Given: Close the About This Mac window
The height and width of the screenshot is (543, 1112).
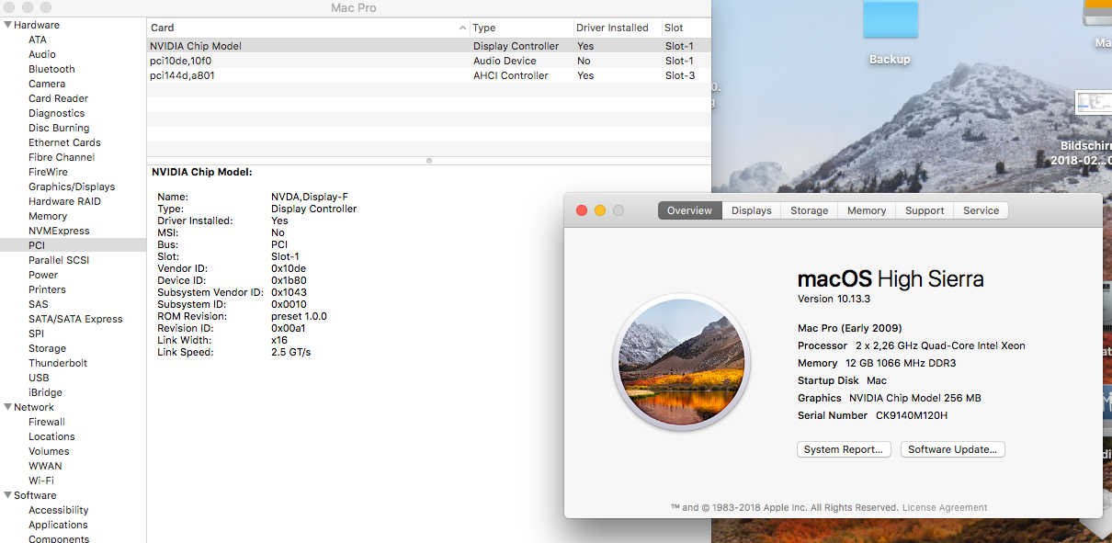Looking at the screenshot, I should 582,210.
